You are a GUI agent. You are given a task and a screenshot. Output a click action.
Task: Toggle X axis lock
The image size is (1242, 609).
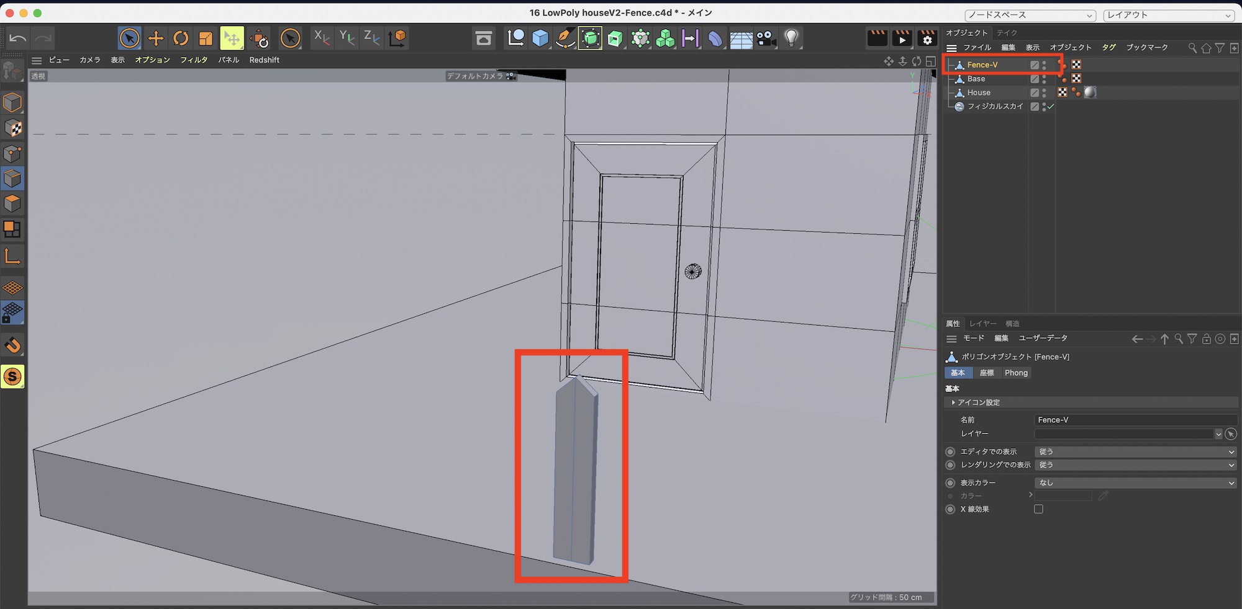tap(321, 38)
